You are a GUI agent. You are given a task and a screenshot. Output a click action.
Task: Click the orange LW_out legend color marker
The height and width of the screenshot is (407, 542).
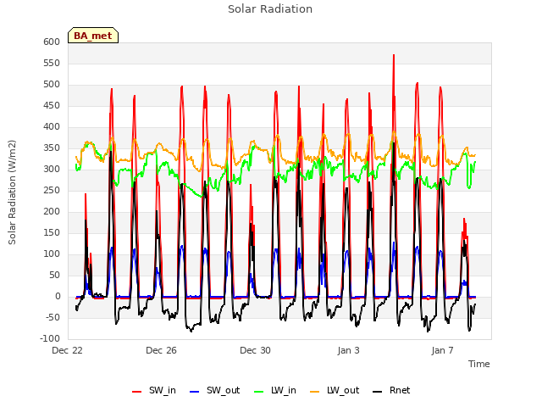315,392
